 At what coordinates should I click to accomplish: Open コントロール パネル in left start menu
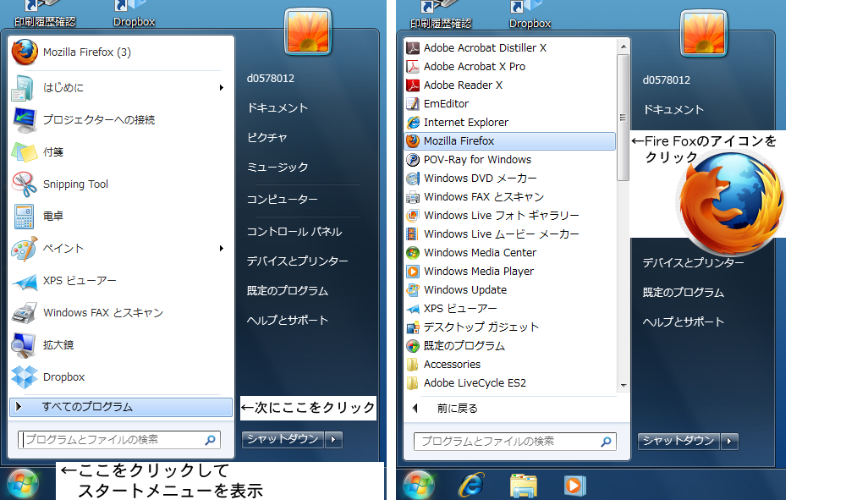pyautogui.click(x=294, y=231)
